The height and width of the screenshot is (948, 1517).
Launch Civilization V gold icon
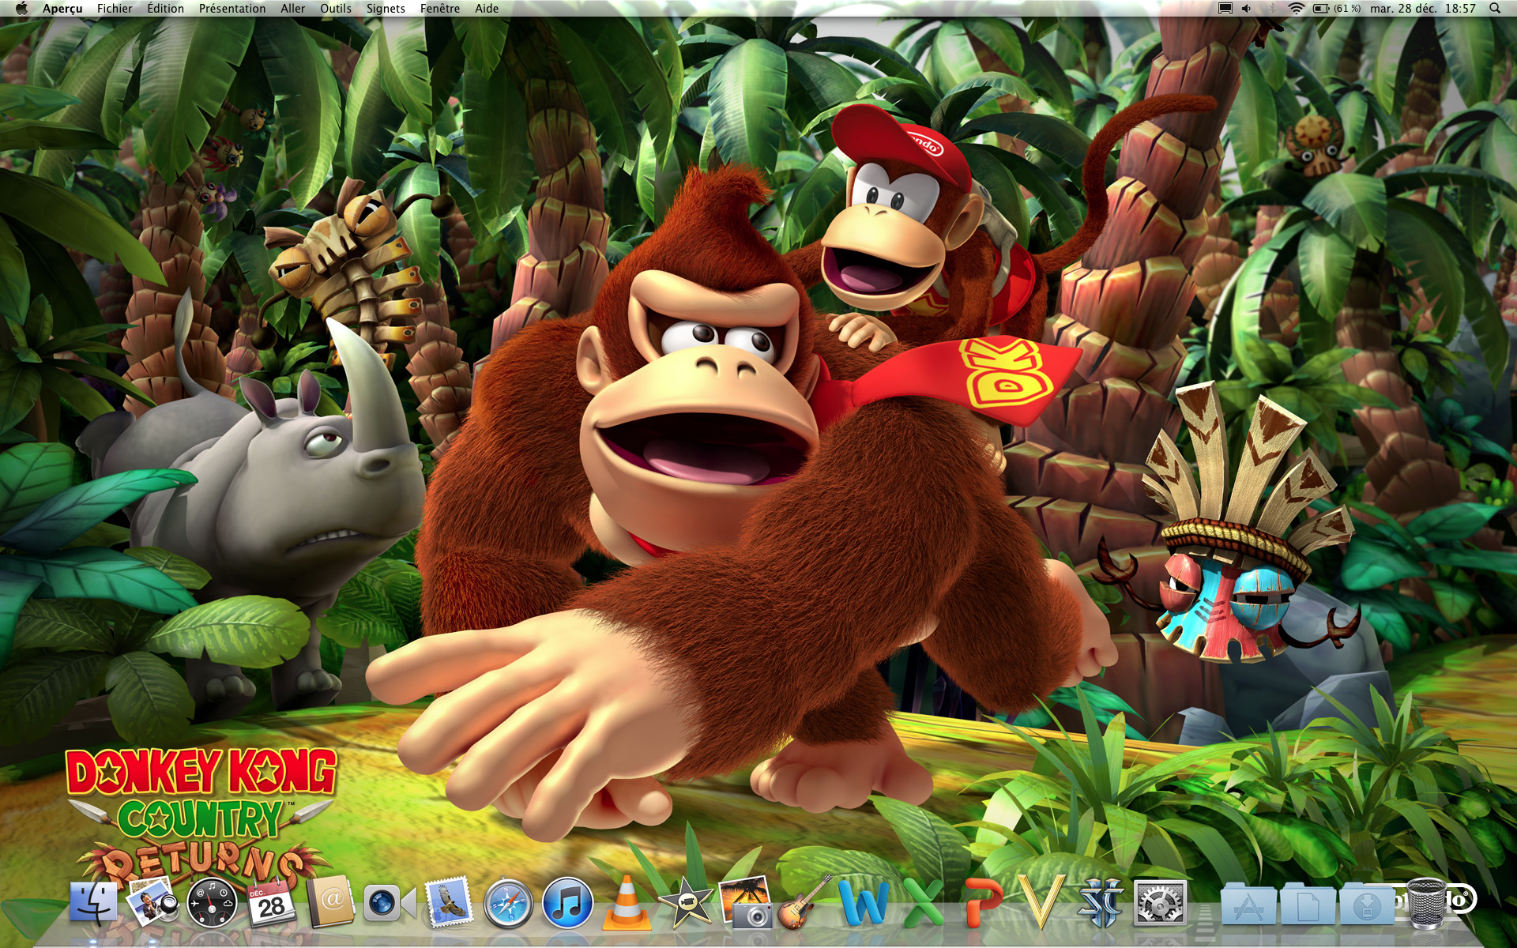1041,903
